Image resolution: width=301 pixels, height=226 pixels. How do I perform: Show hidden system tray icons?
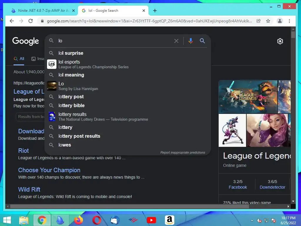point(252,220)
